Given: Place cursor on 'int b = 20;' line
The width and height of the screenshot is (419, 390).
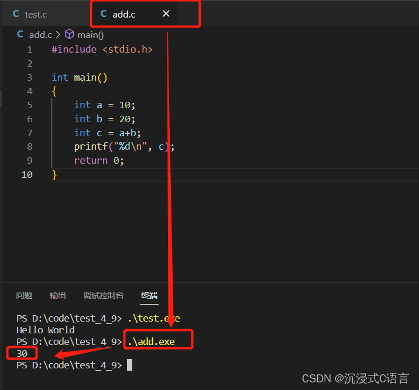Looking at the screenshot, I should pyautogui.click(x=105, y=119).
